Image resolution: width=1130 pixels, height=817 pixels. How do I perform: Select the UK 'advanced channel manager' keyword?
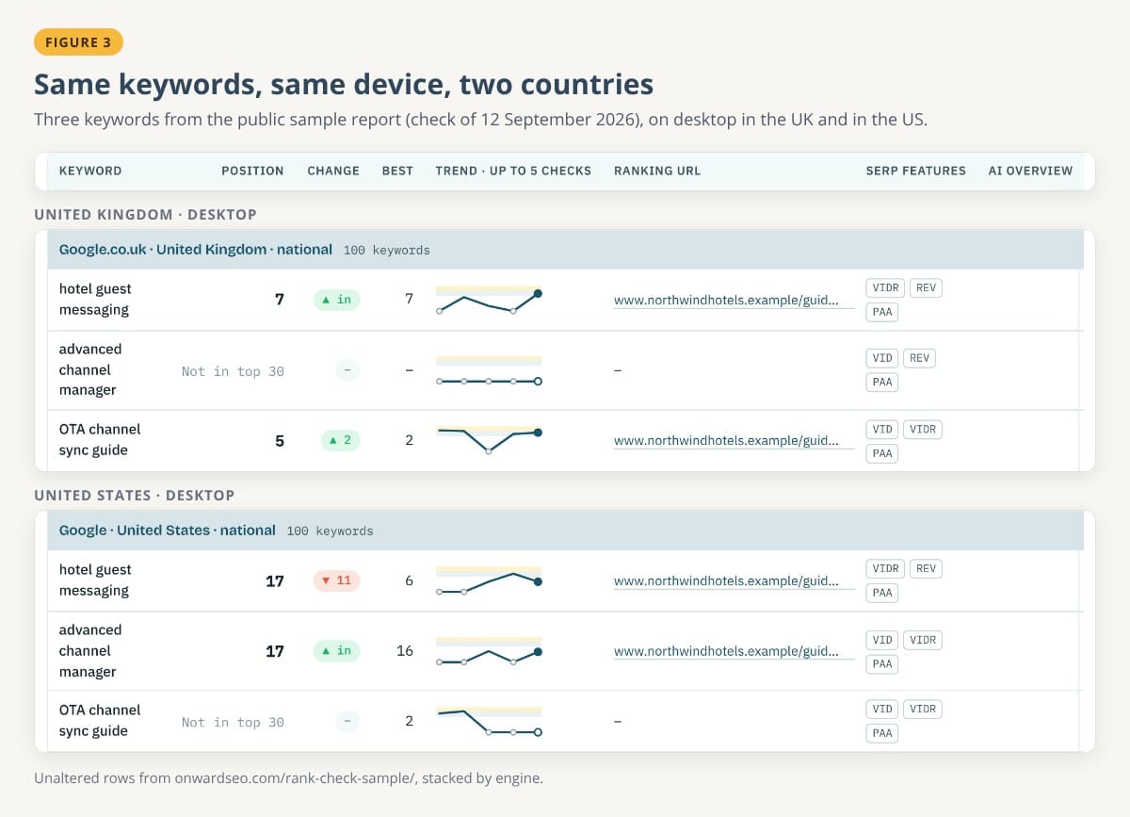[90, 369]
